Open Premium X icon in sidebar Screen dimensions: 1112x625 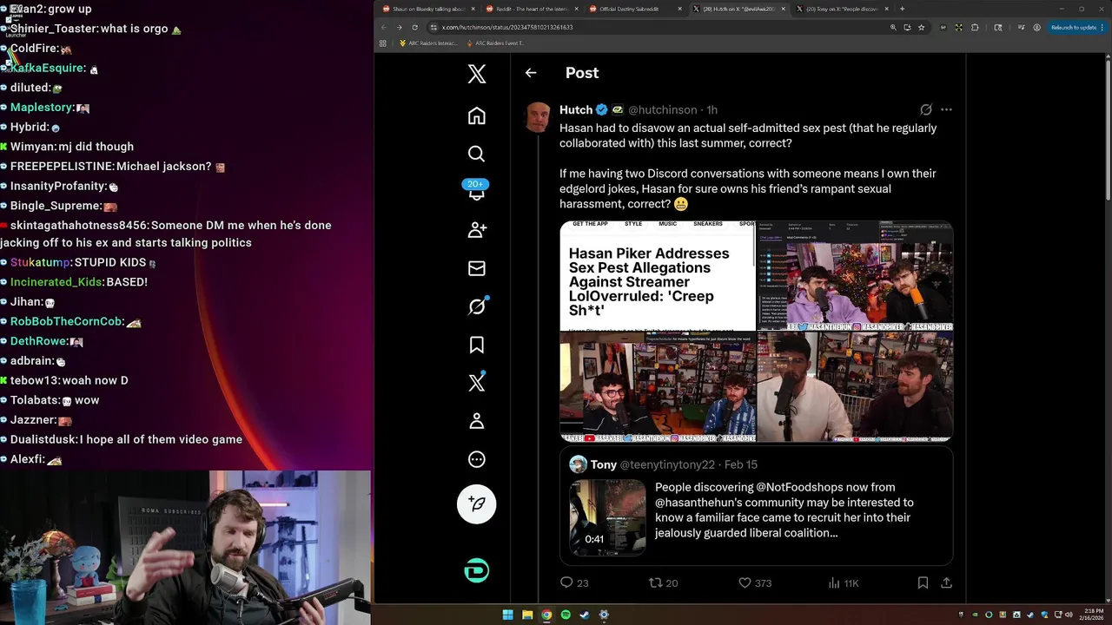pyautogui.click(x=476, y=383)
